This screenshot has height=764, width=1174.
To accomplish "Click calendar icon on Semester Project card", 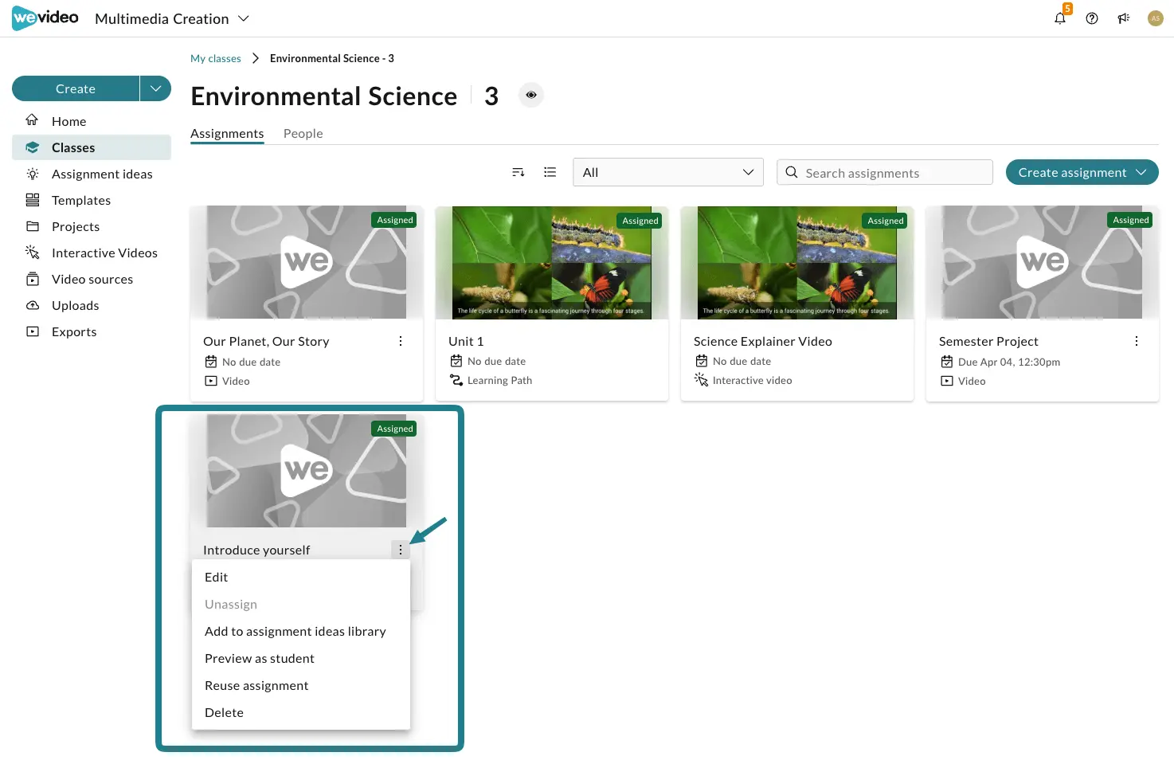I will tap(947, 362).
